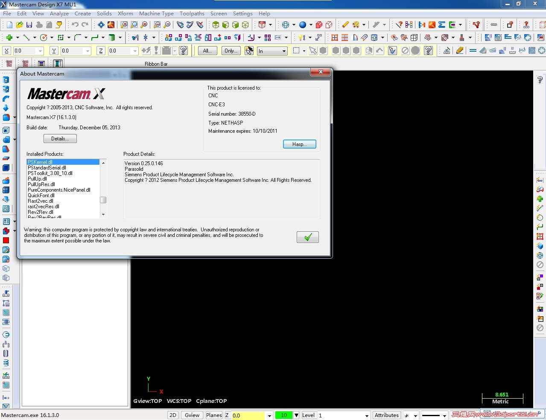Click the Wireframe globe display icon
This screenshot has height=420, width=546.
(286, 25)
